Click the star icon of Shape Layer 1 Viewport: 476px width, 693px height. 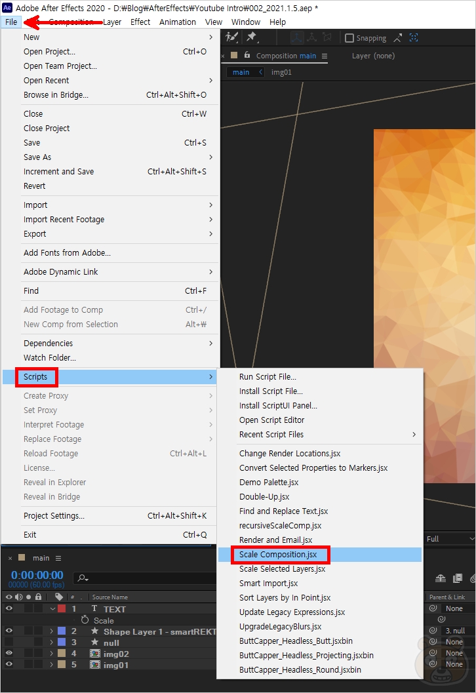coord(94,631)
